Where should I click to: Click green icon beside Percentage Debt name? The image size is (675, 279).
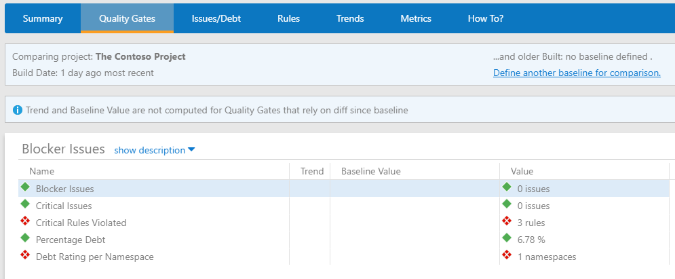tap(26, 238)
